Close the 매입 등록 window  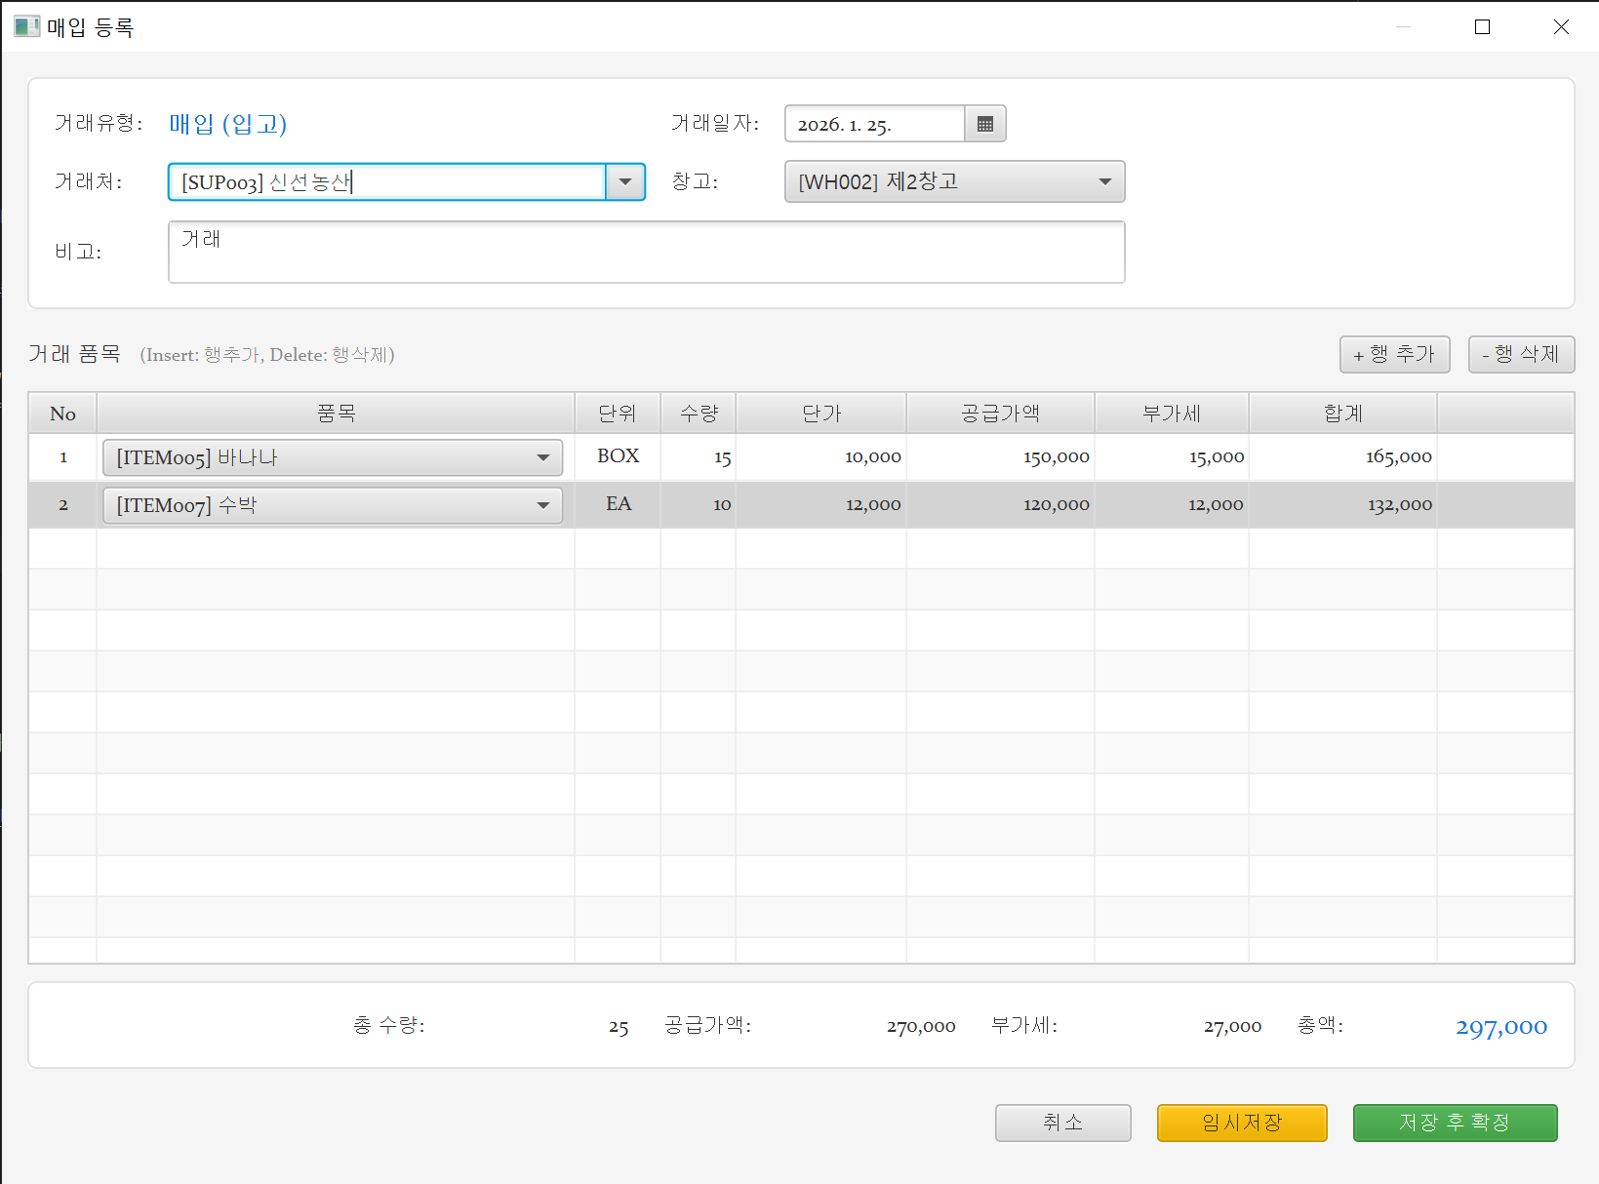[1561, 27]
